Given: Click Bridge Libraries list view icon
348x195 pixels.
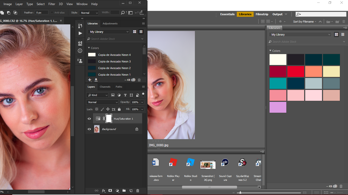Looking at the screenshot, I should pyautogui.click(x=343, y=35).
